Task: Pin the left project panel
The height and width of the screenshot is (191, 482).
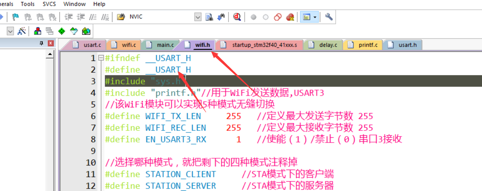Action: click(42, 44)
